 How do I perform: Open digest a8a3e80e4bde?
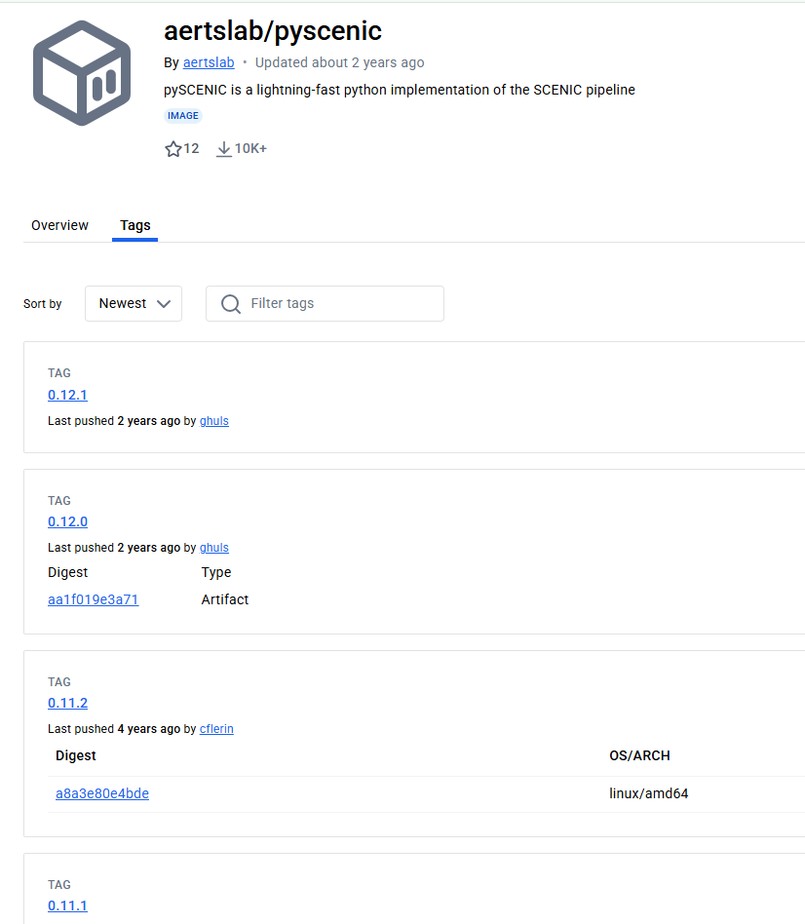[x=102, y=793]
